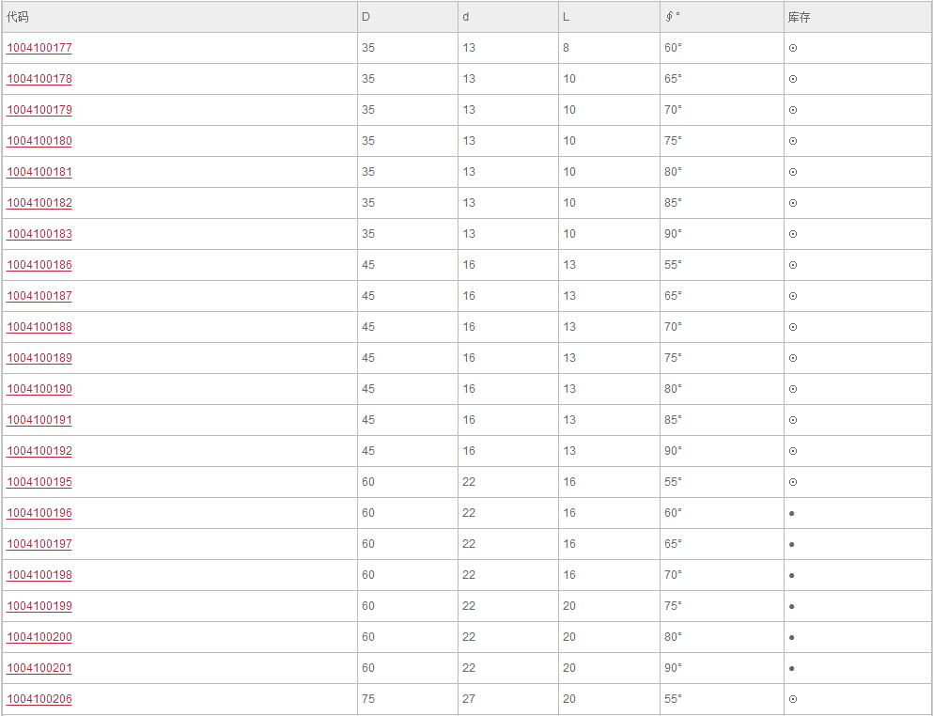Click stock icon for row 1004100182
The height and width of the screenshot is (716, 933).
coord(793,203)
